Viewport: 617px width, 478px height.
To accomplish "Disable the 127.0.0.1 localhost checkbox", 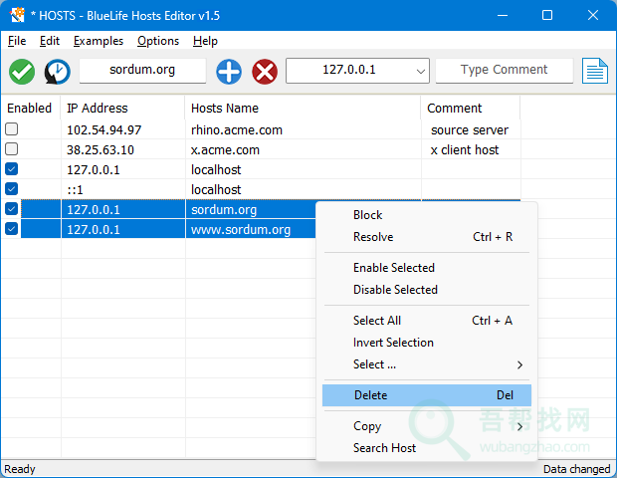I will 12,169.
